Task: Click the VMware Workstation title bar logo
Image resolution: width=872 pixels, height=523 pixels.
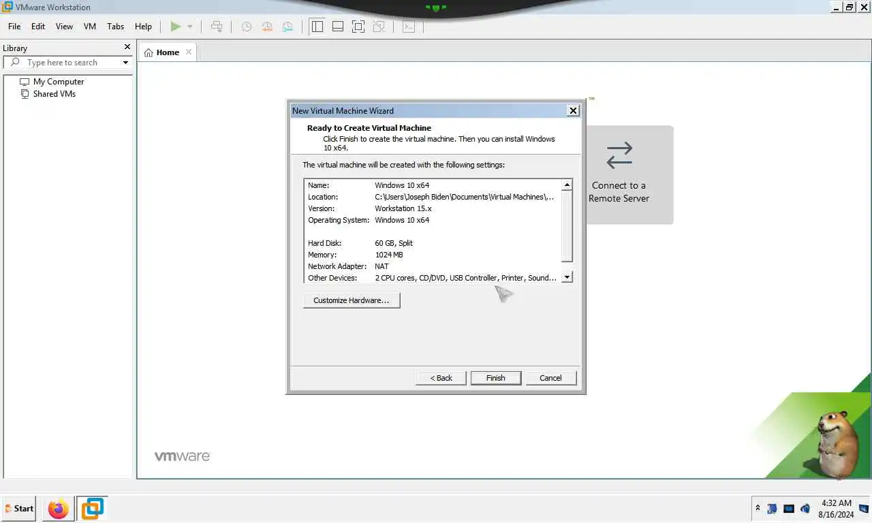Action: [x=7, y=7]
